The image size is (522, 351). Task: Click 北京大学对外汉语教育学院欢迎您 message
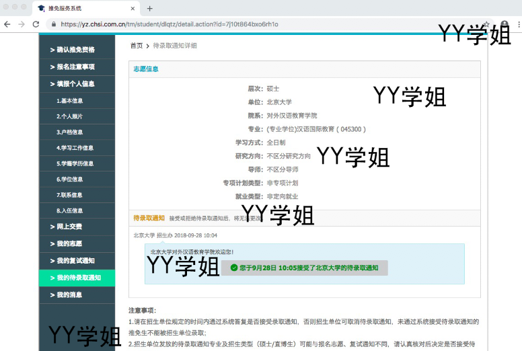[x=192, y=252]
